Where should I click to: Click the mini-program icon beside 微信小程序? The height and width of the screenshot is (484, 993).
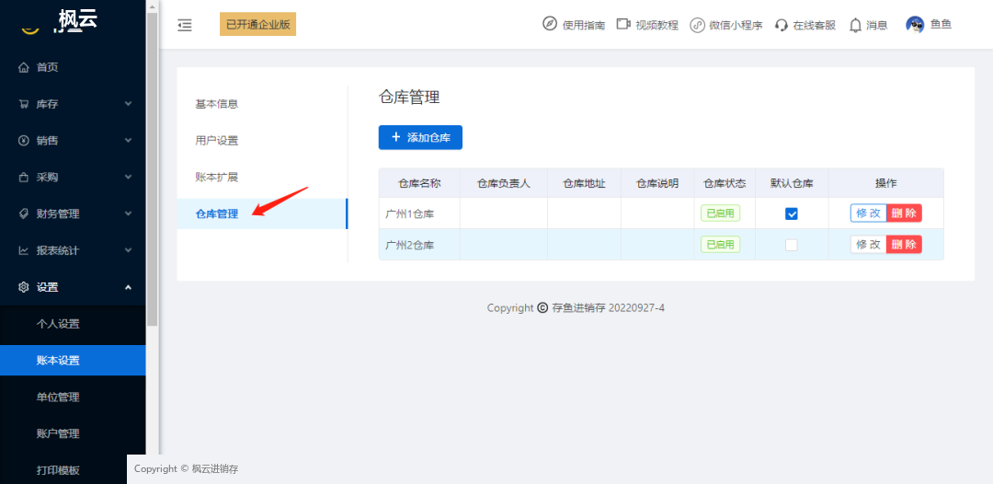pos(697,25)
